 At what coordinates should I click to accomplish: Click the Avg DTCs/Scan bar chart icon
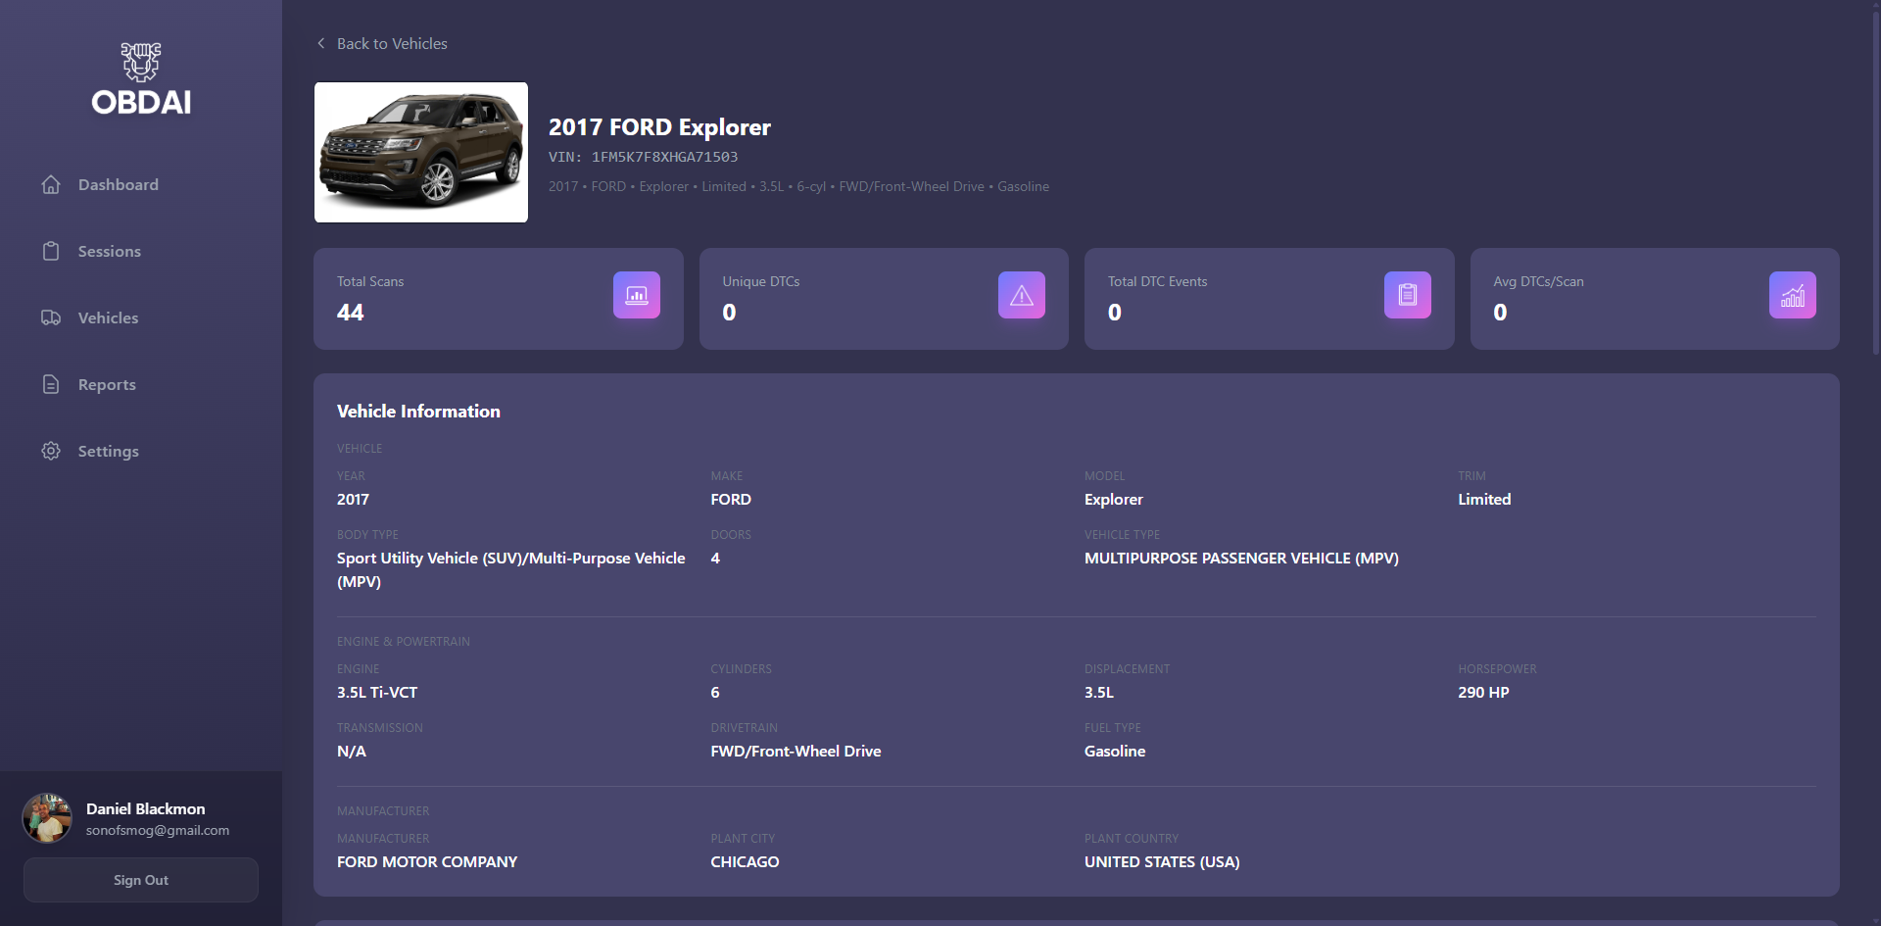1793,295
